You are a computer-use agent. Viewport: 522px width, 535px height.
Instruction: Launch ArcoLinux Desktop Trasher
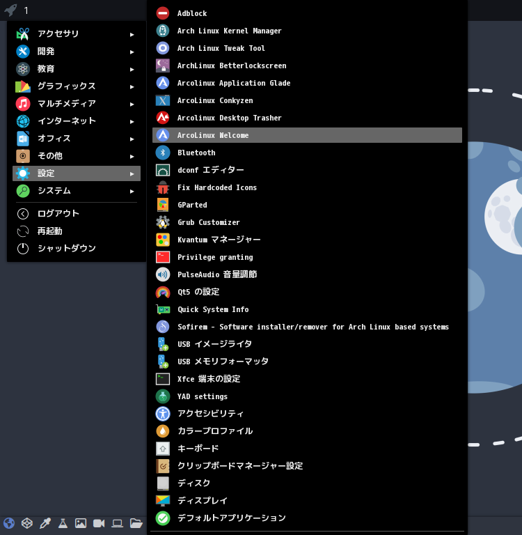click(229, 118)
